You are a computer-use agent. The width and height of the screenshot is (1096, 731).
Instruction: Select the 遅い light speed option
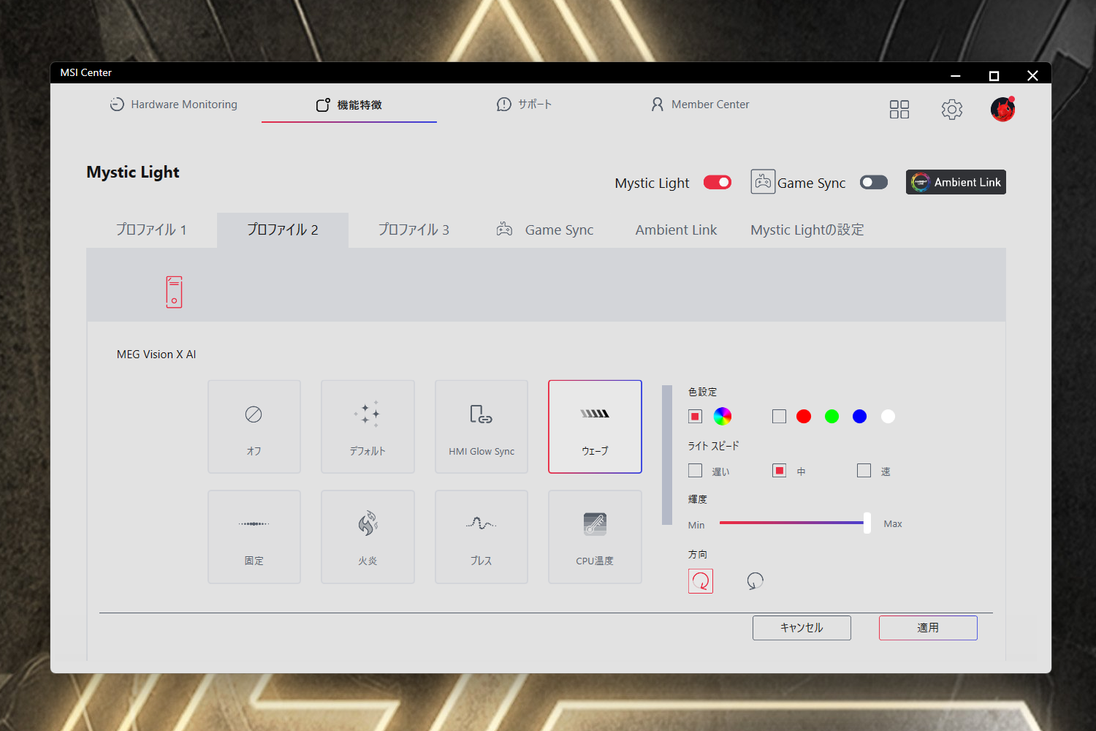click(695, 470)
